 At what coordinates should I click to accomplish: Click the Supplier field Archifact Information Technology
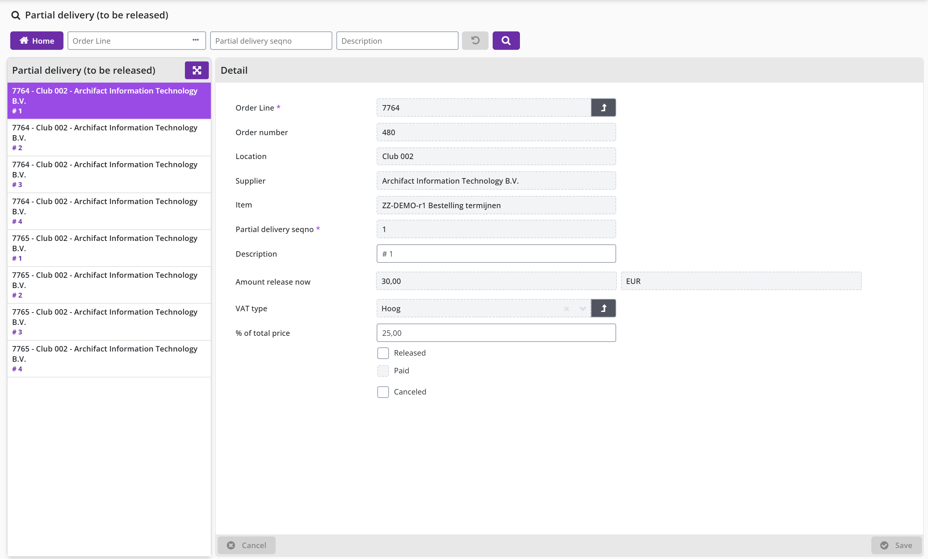click(x=496, y=181)
